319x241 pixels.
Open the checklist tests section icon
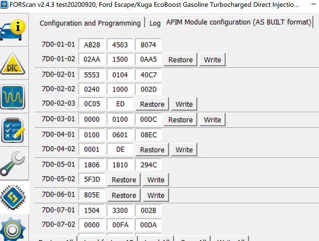click(13, 130)
